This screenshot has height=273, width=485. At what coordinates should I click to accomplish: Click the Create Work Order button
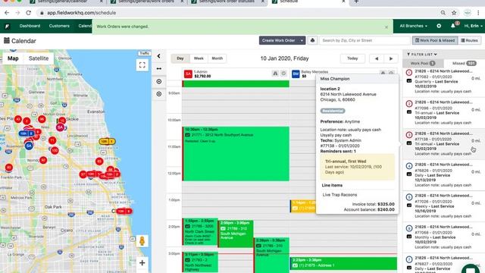pyautogui.click(x=278, y=40)
